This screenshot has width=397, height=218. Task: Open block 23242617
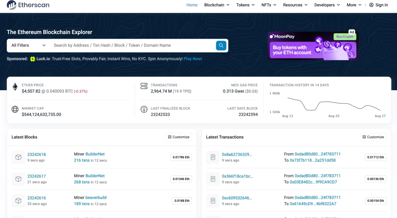click(36, 176)
